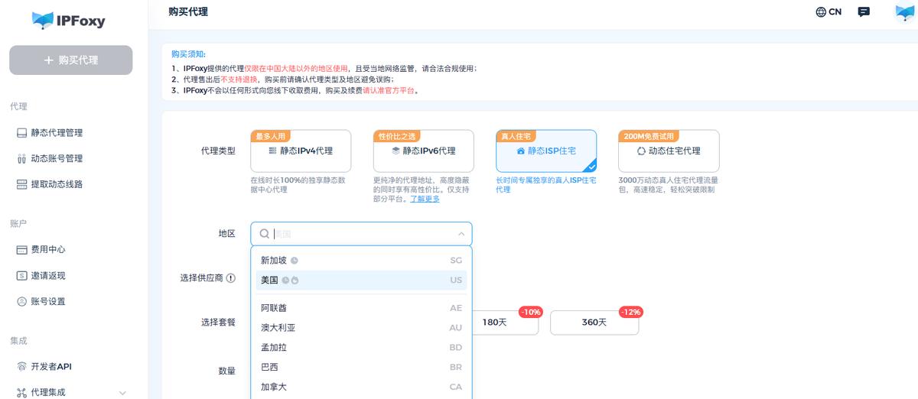Open 静态代理管理 in the sidebar
Viewport: 918px width, 399px height.
coord(56,133)
